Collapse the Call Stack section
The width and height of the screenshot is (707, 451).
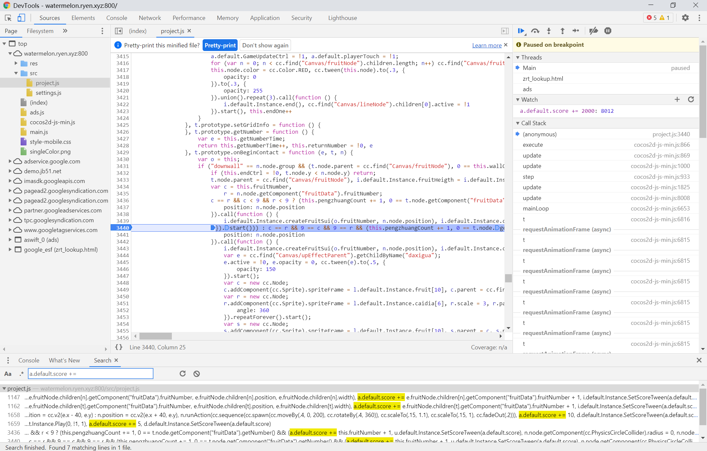tap(518, 123)
